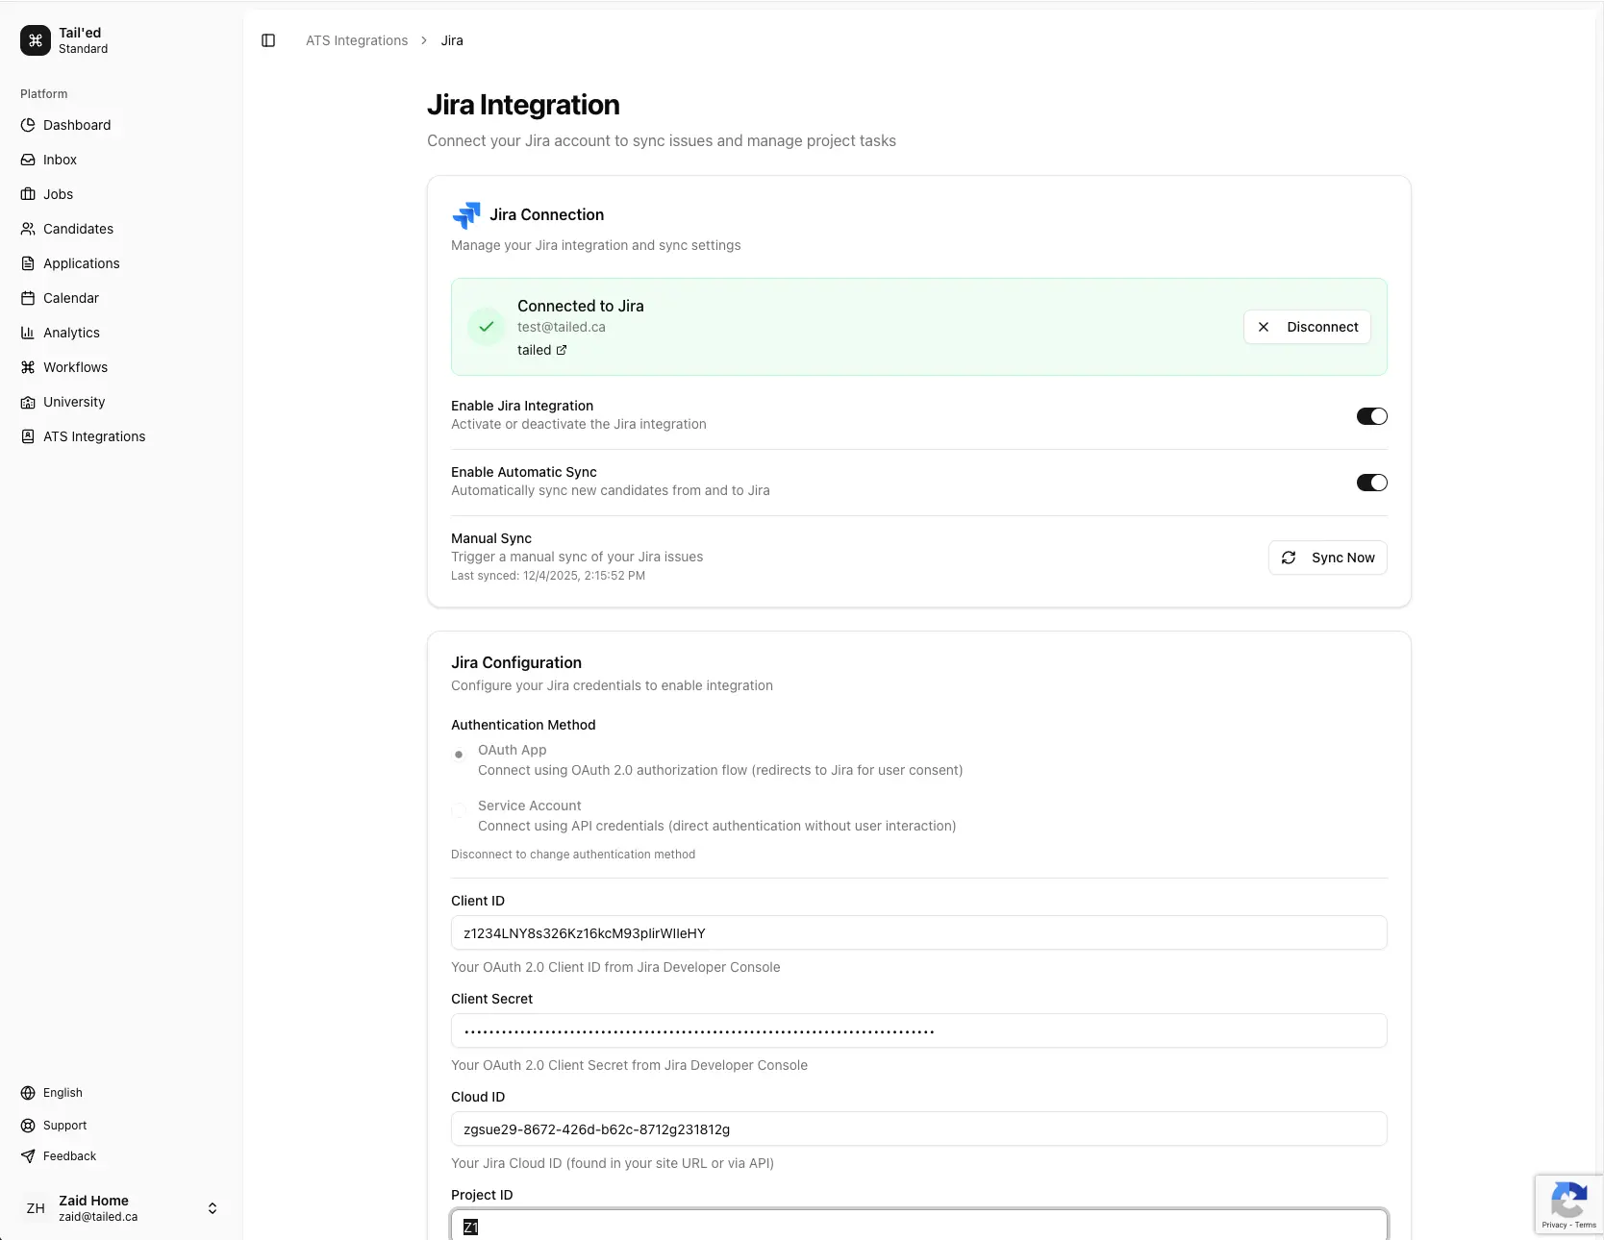Expand the Zaid Home account switcher
This screenshot has height=1240, width=1604.
[x=213, y=1208]
